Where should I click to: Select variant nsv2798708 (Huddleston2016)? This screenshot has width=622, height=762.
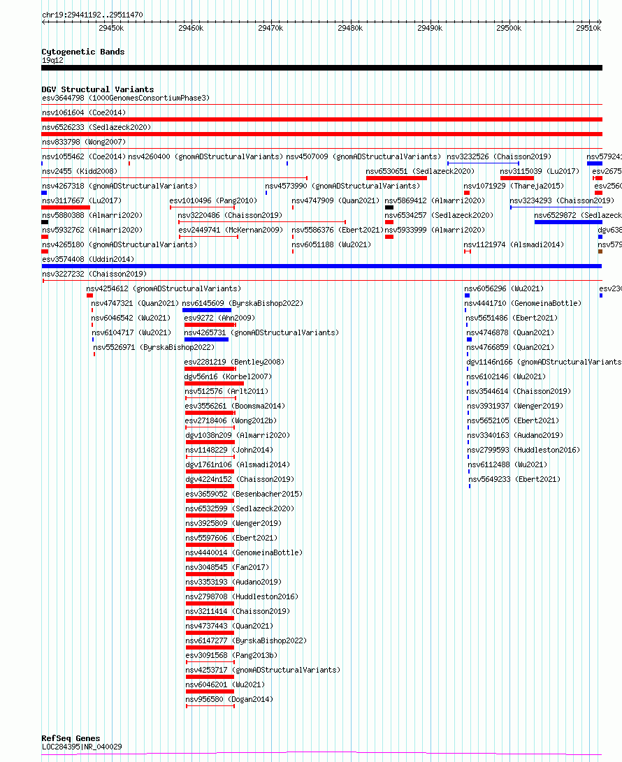click(x=242, y=596)
